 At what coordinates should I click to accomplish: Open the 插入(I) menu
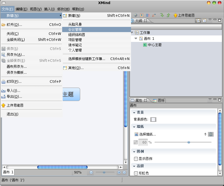click(x=49, y=9)
